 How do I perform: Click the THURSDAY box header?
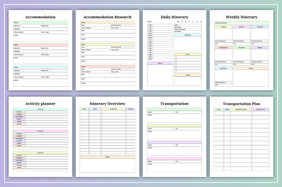(242, 48)
